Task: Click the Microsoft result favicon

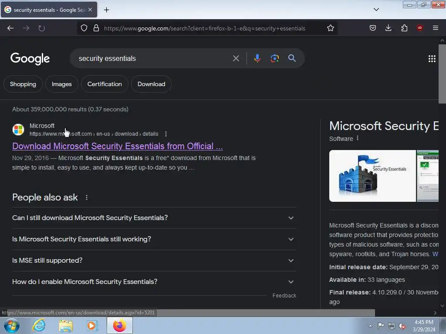Action: coord(18,130)
